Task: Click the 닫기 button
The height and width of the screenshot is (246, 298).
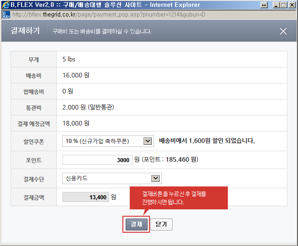Action: (161, 224)
